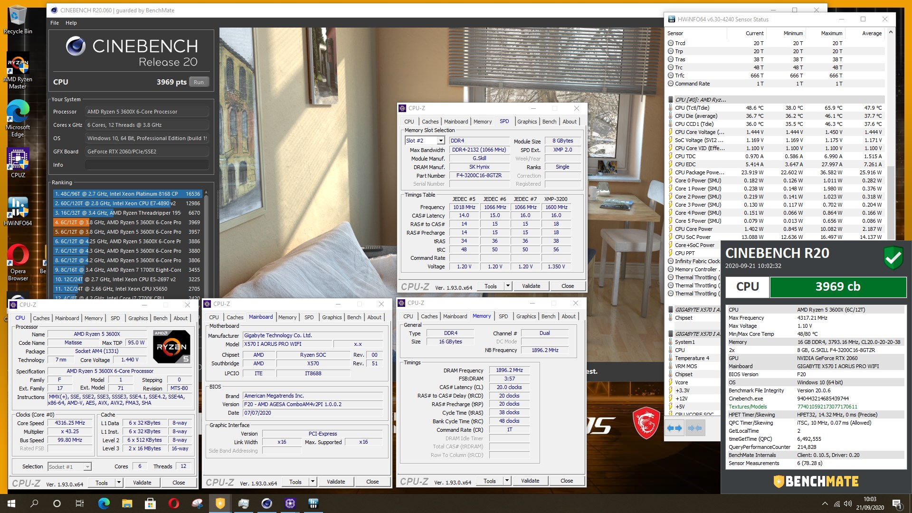912x513 pixels.
Task: Click the HWiNFO expand-columns arrows button
Action: point(674,428)
